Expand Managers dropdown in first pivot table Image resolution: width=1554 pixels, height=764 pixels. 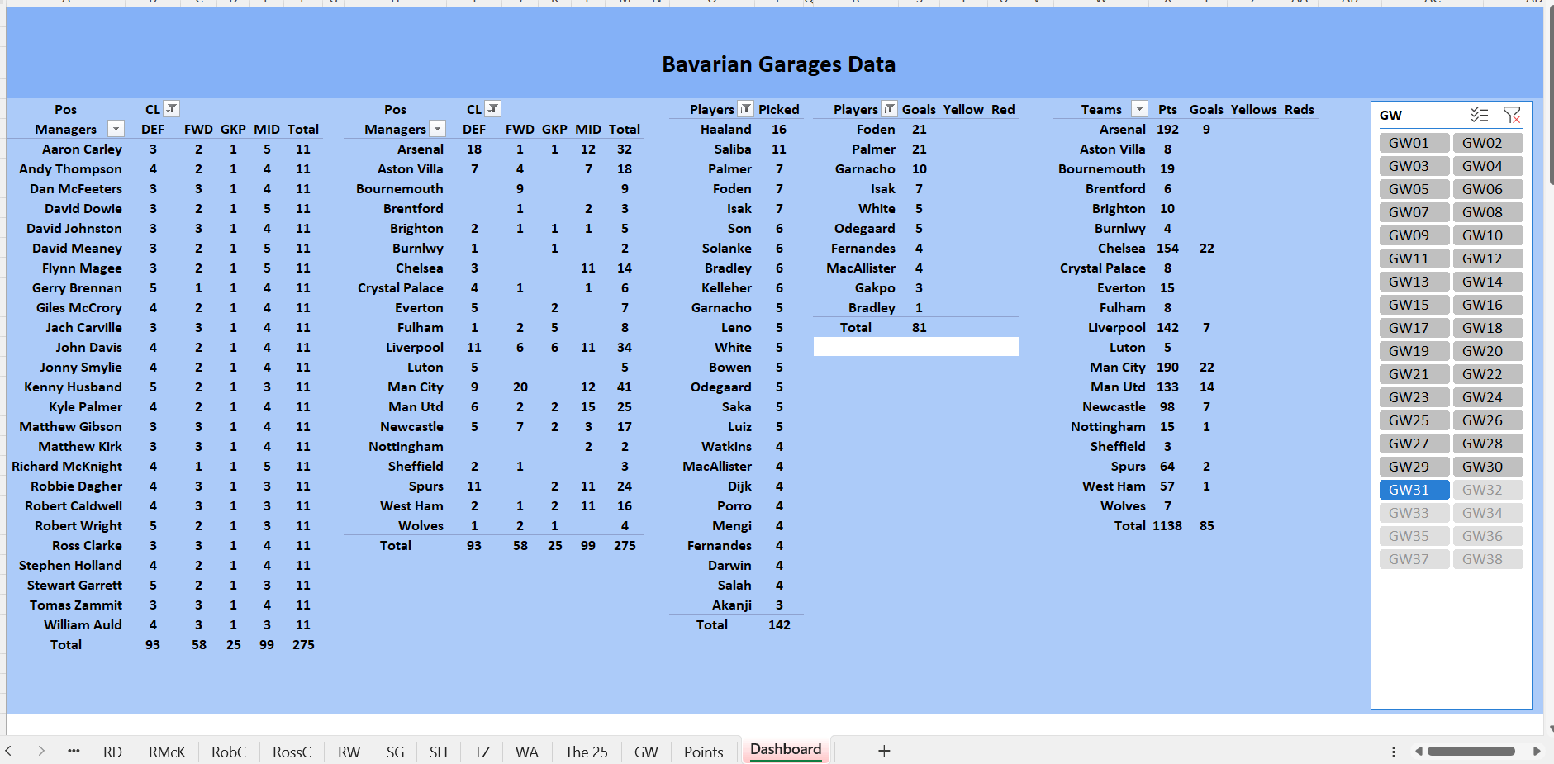pos(116,129)
